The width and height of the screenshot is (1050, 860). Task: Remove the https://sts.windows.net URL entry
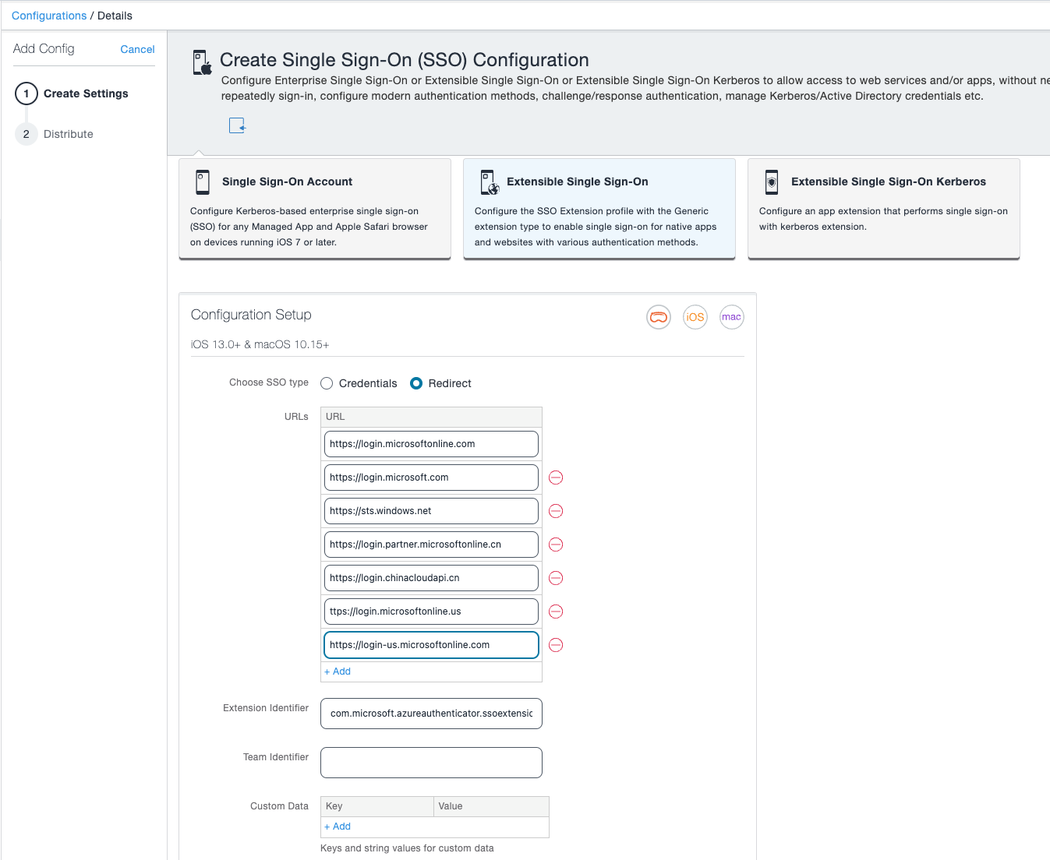pos(555,511)
